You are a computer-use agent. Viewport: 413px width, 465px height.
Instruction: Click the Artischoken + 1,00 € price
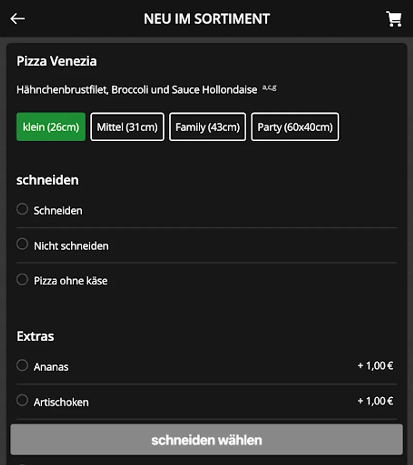click(375, 401)
